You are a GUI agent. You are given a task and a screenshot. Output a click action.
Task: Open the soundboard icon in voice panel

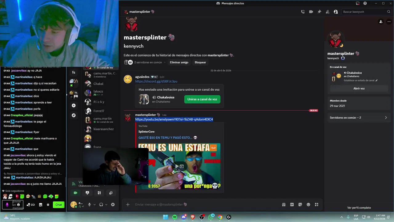111,193
